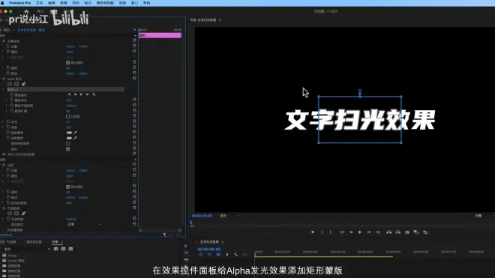Toggle animation stopwatch for Mask Feather
The width and height of the screenshot is (495, 278).
pyautogui.click(x=12, y=100)
